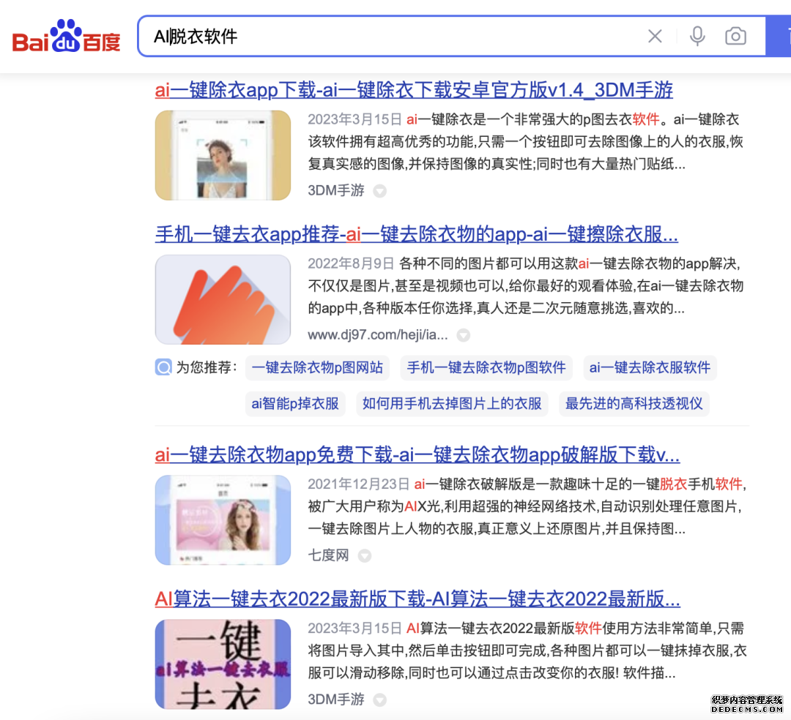Viewport: 791px width, 720px height.
Task: Click the pink thumbnail of the last result
Action: click(x=223, y=664)
